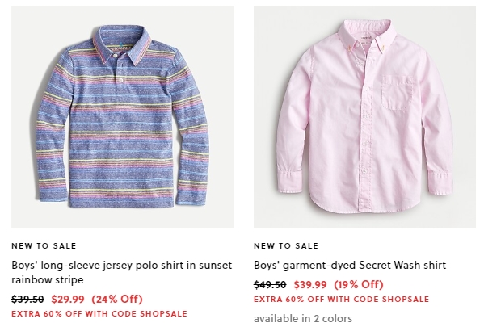Click NEW TO SALE badge above Secret Wash shirt
484x327 pixels.
(x=286, y=246)
